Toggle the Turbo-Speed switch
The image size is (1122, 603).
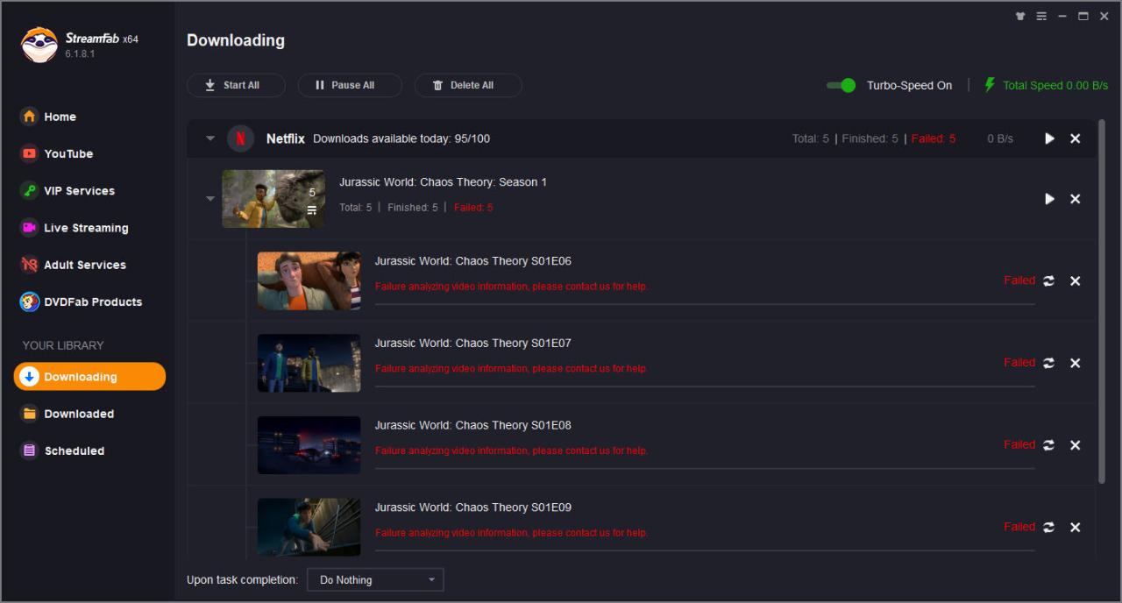point(841,85)
